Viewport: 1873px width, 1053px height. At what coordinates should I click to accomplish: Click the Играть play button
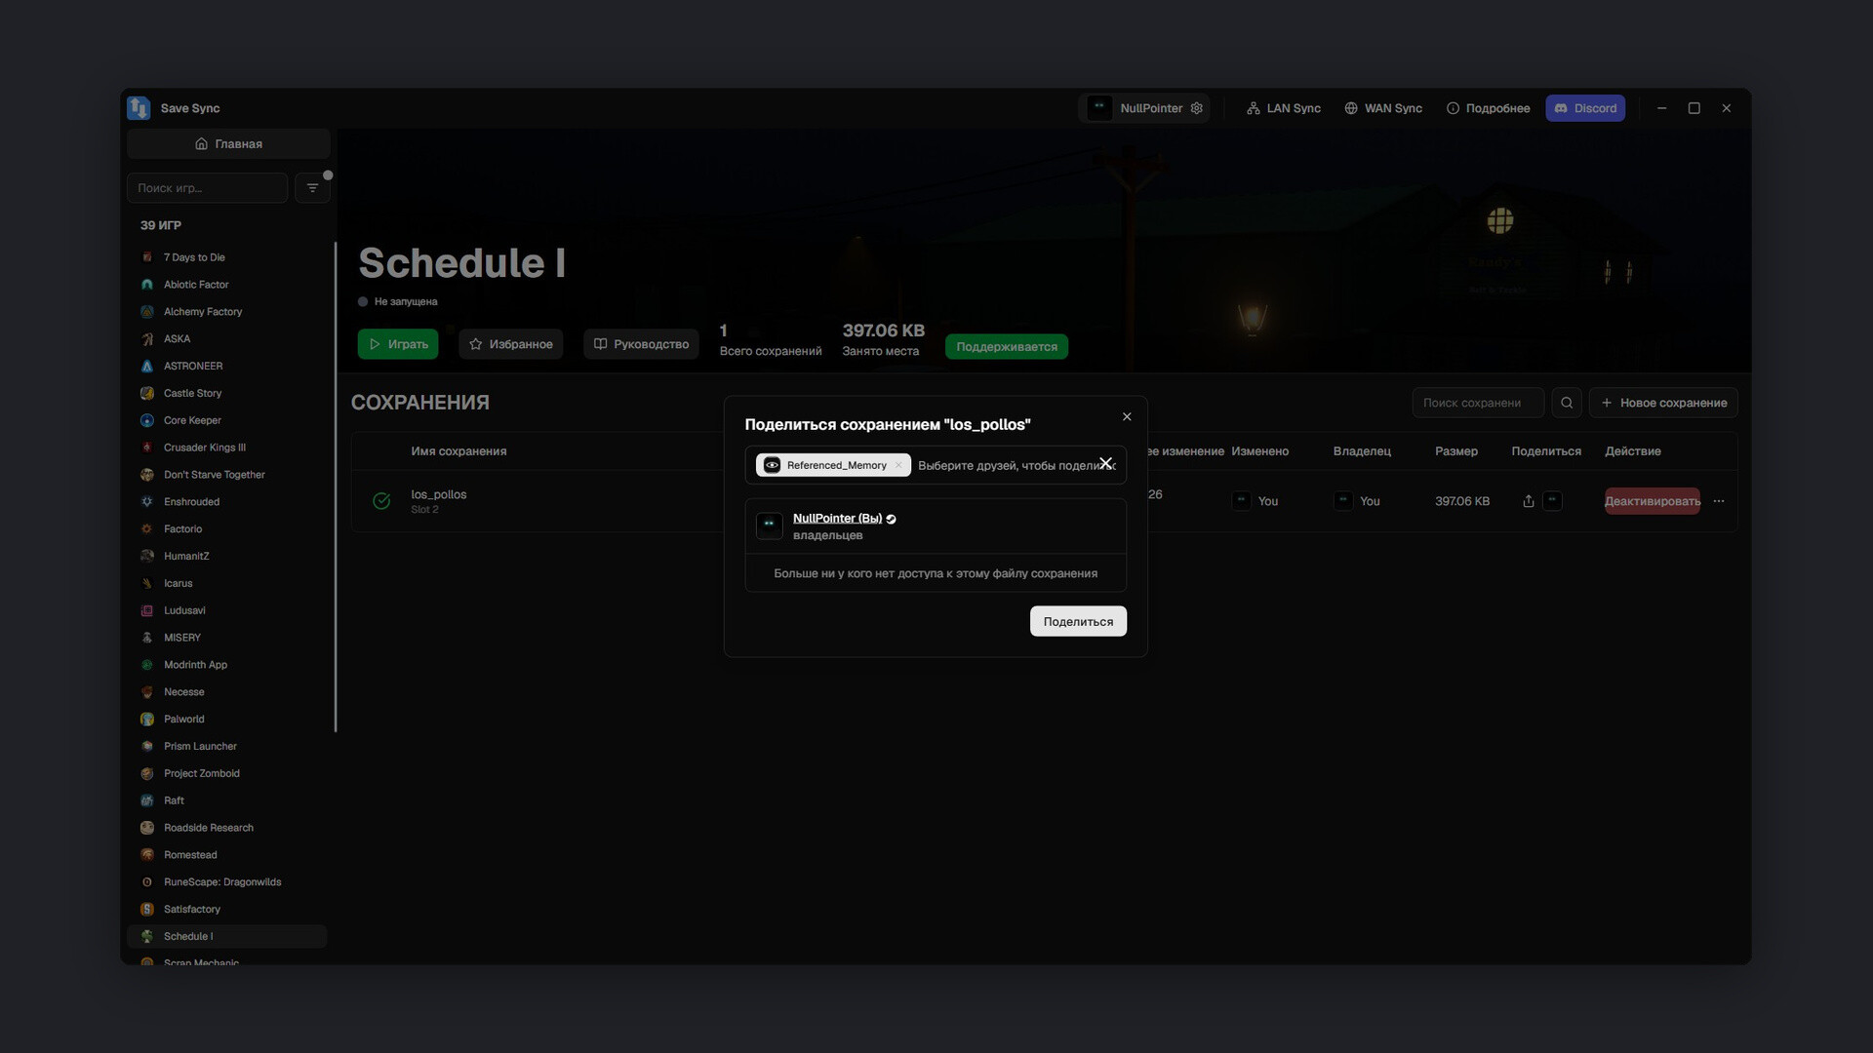click(x=398, y=344)
